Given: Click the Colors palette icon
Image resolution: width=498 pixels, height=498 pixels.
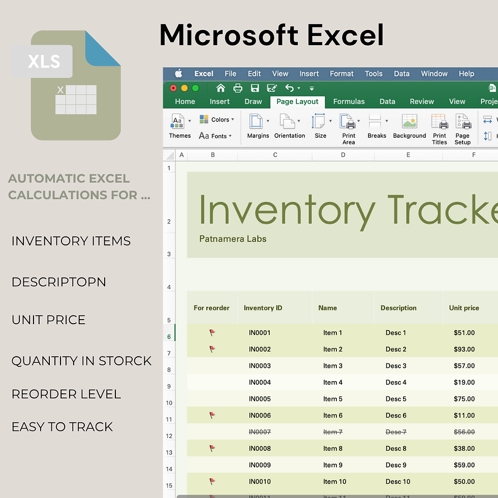Looking at the screenshot, I should point(204,119).
